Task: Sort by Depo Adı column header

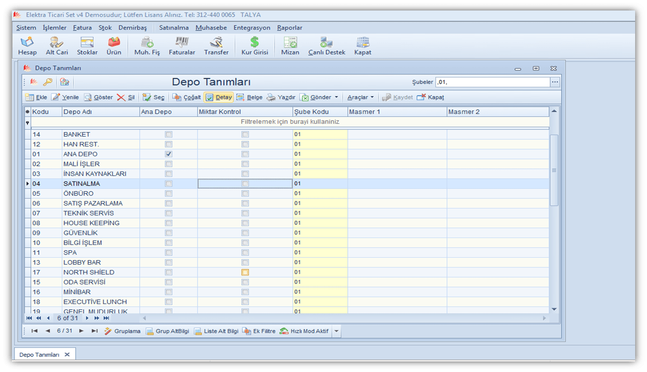Action: 101,112
